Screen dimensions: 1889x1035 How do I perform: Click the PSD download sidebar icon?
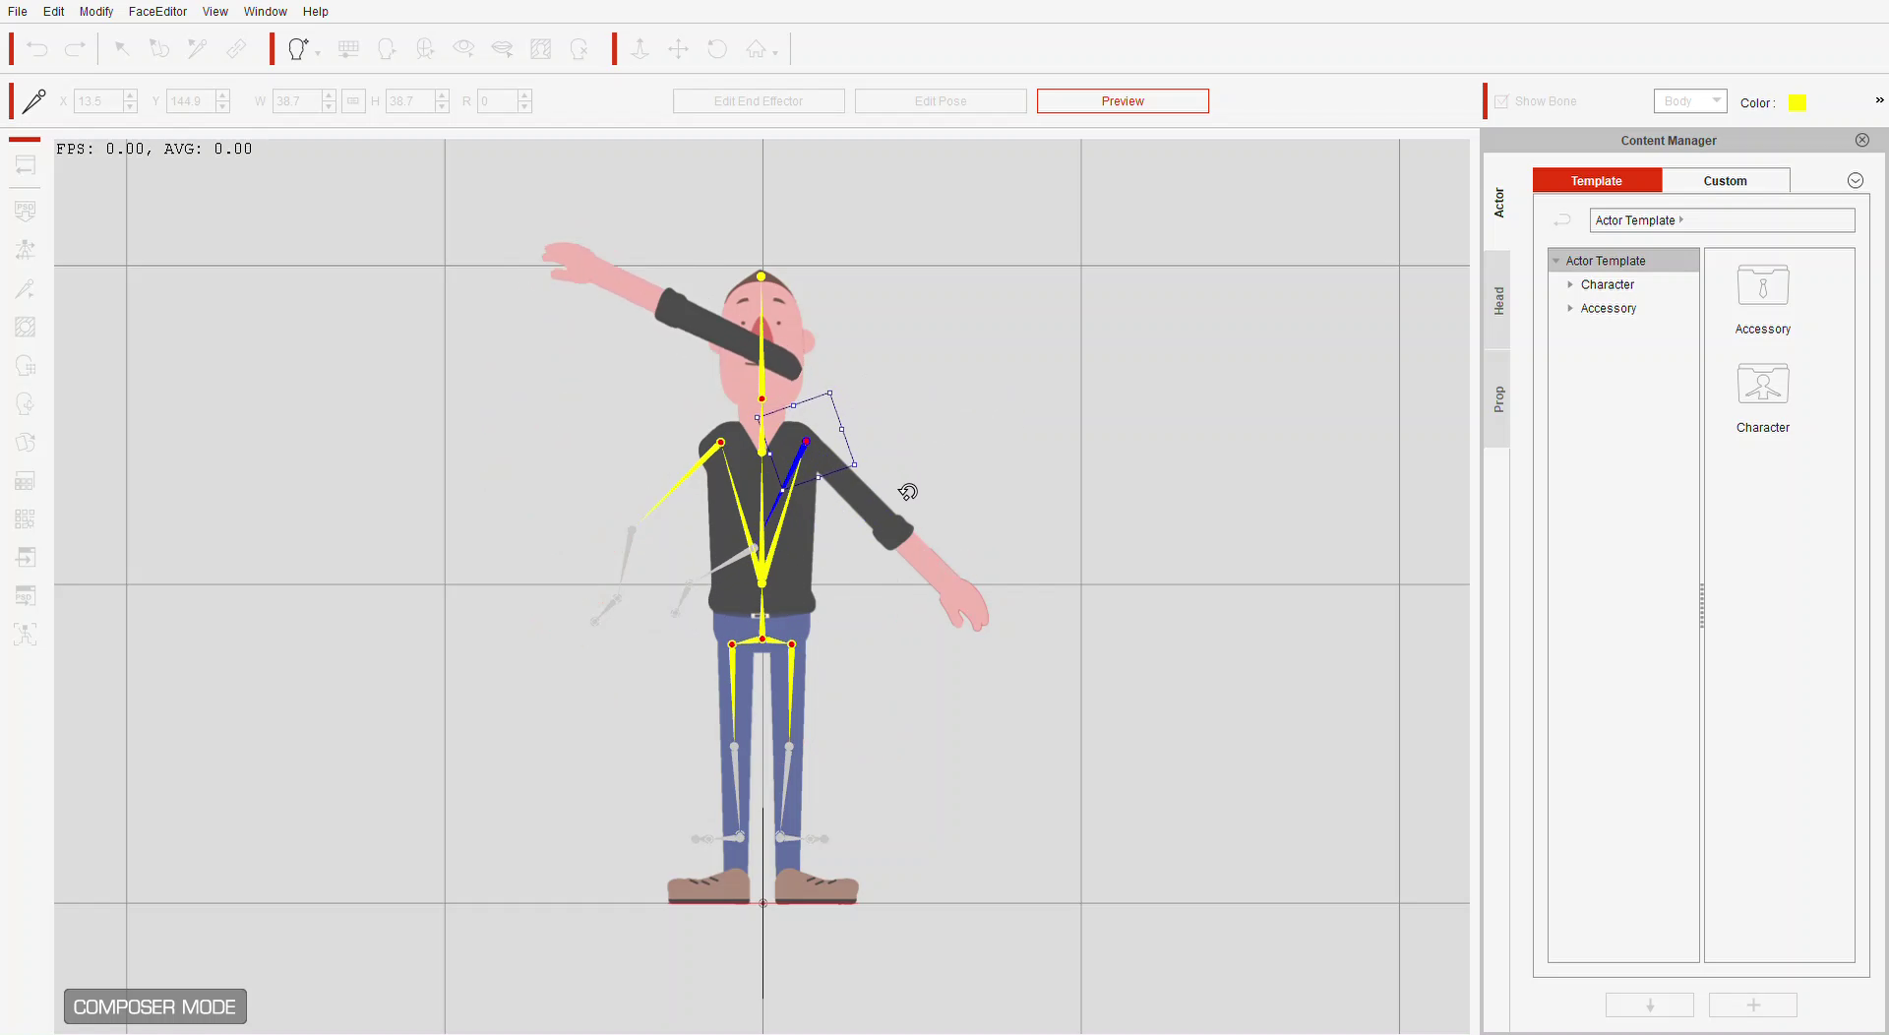coord(26,211)
